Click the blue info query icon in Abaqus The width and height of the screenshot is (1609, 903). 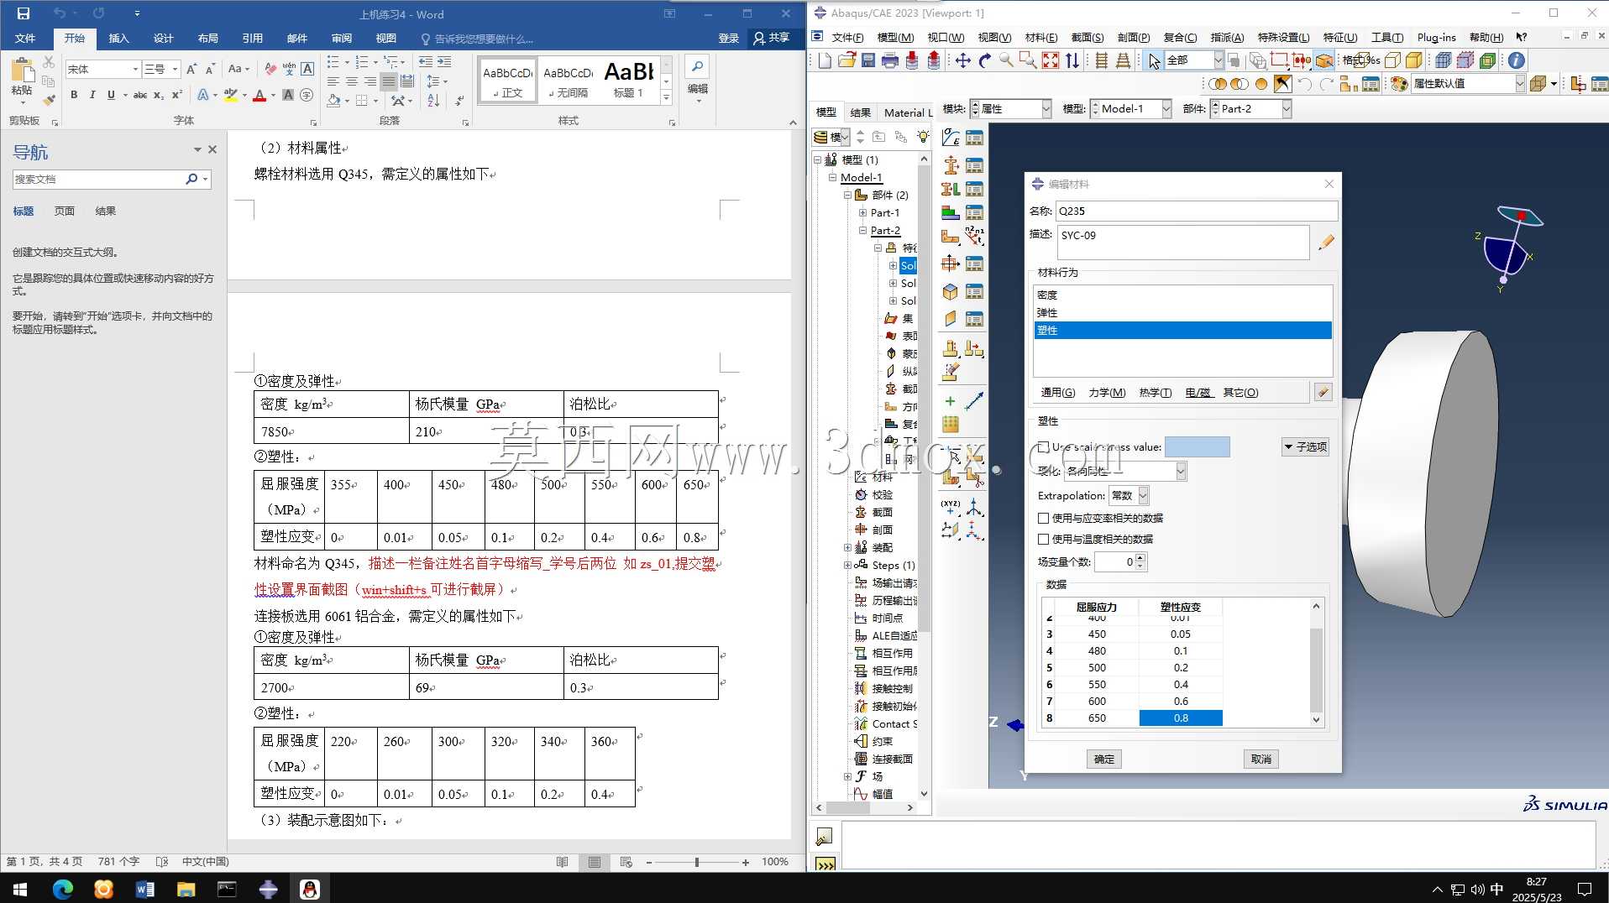(1516, 60)
